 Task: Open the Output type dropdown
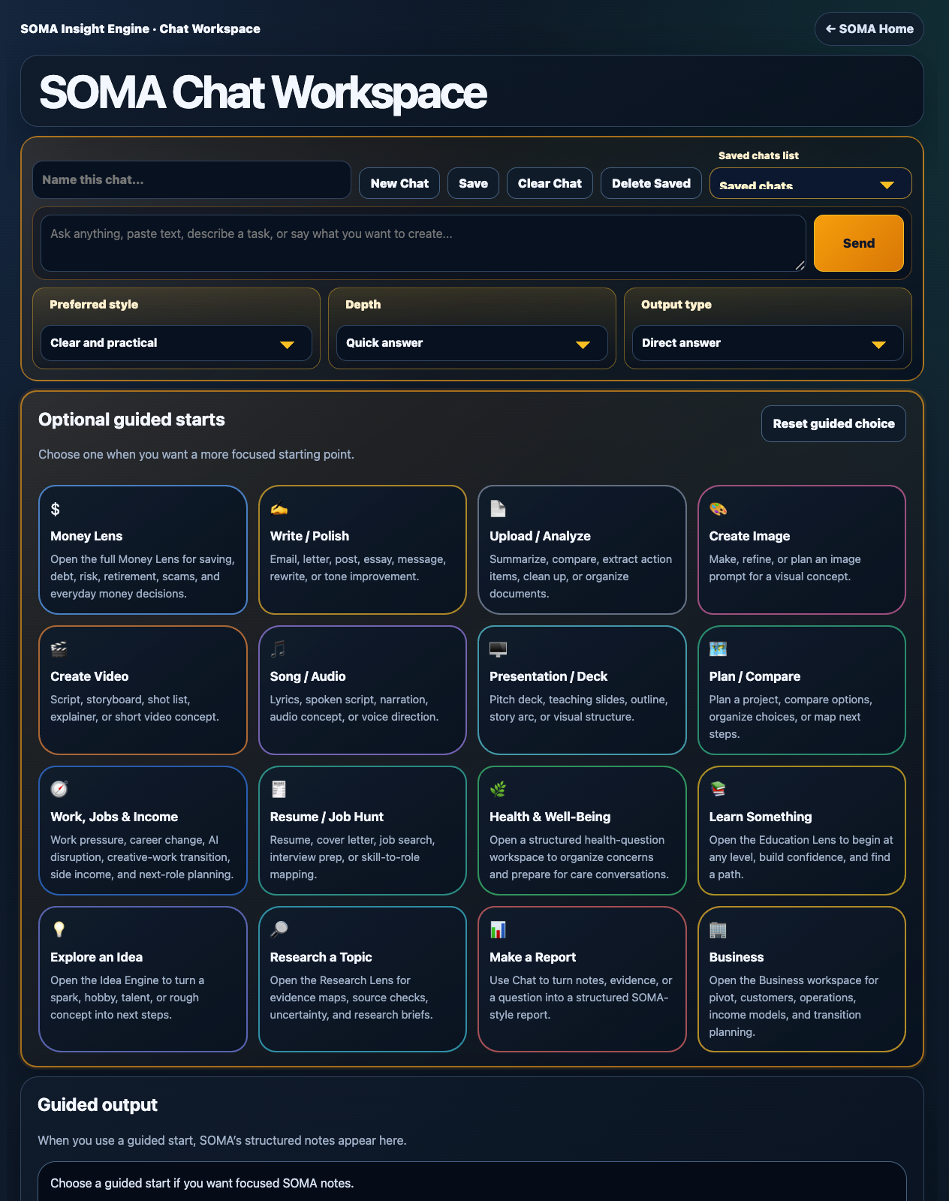tap(767, 343)
